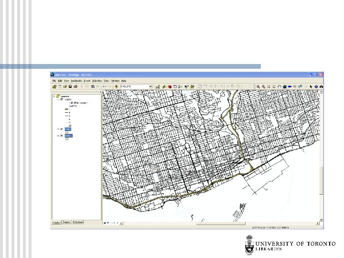
Task: Toggle visibility of the second highlighted layer
Action: [62, 129]
